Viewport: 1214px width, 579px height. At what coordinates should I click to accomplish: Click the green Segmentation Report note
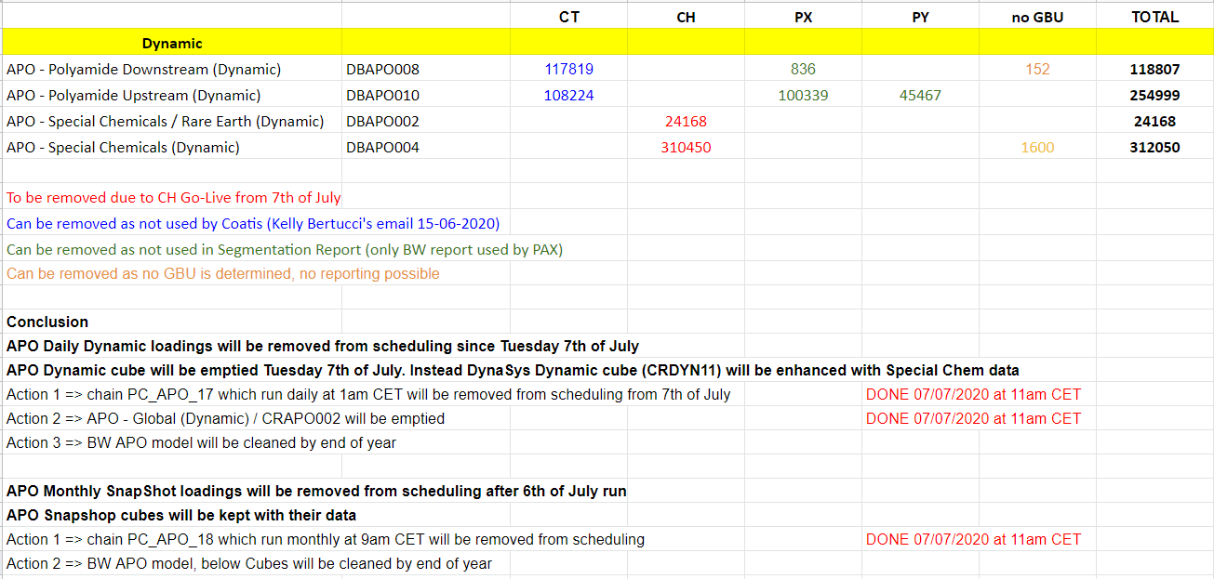tap(285, 249)
